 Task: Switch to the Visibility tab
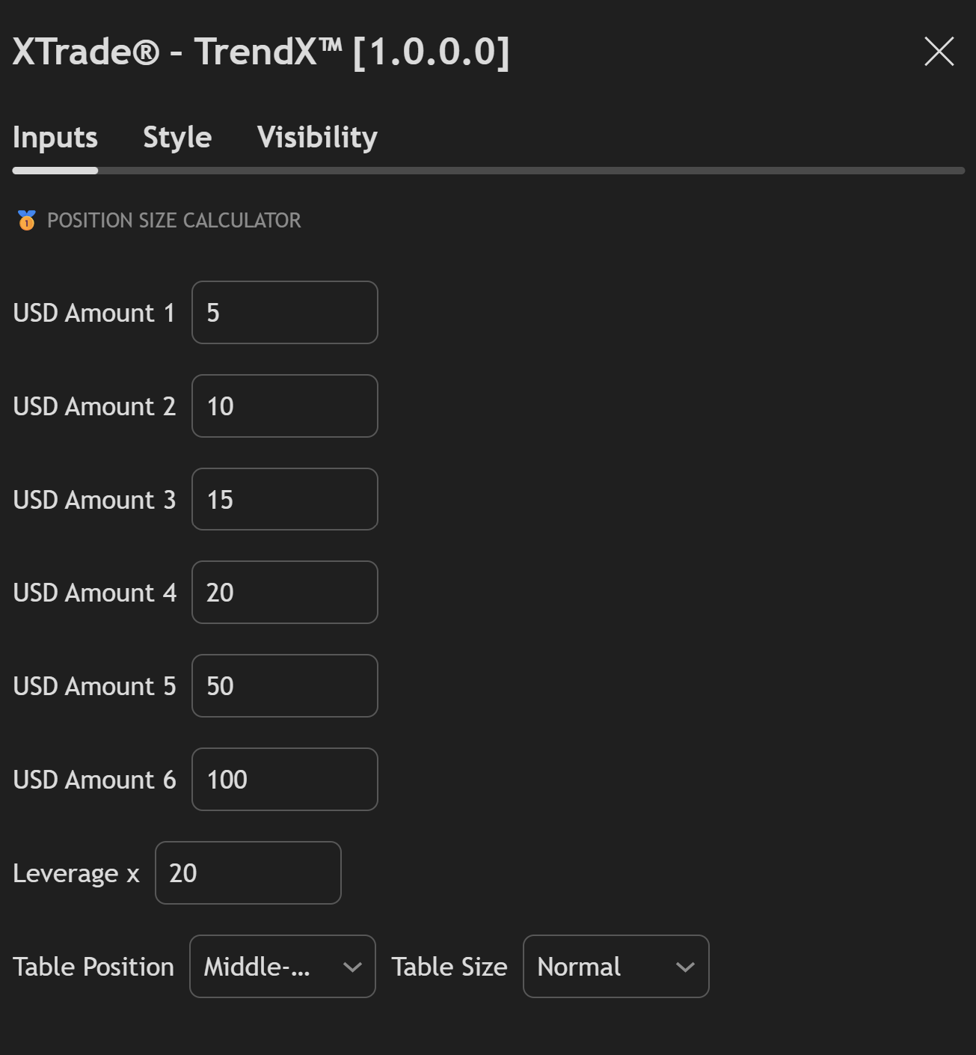tap(317, 137)
